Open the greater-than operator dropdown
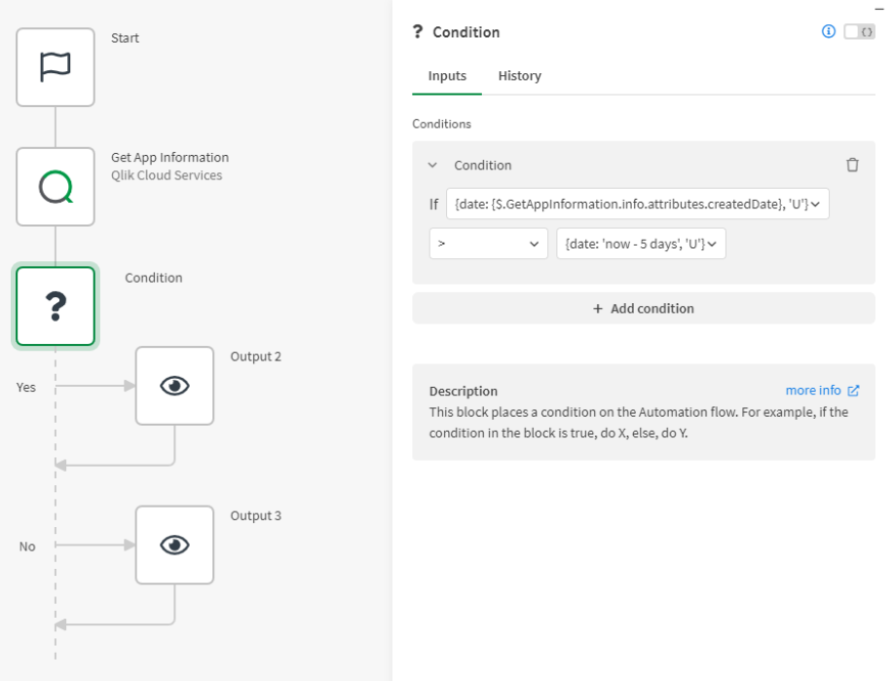 (x=488, y=244)
